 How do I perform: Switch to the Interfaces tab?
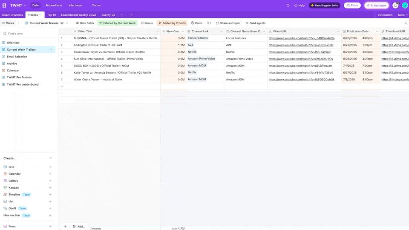pos(75,5)
